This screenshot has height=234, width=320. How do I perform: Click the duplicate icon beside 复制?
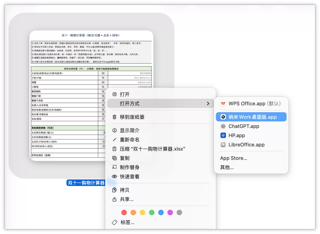(114, 158)
